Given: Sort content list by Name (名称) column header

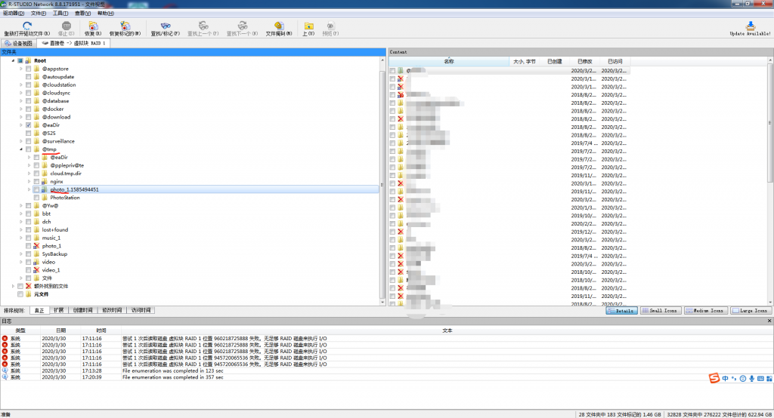Looking at the screenshot, I should (x=449, y=61).
